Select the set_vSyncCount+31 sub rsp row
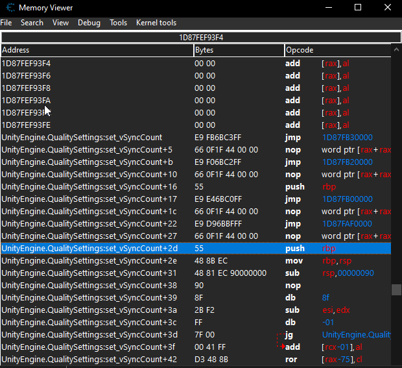This screenshot has height=368, width=402. 195,273
